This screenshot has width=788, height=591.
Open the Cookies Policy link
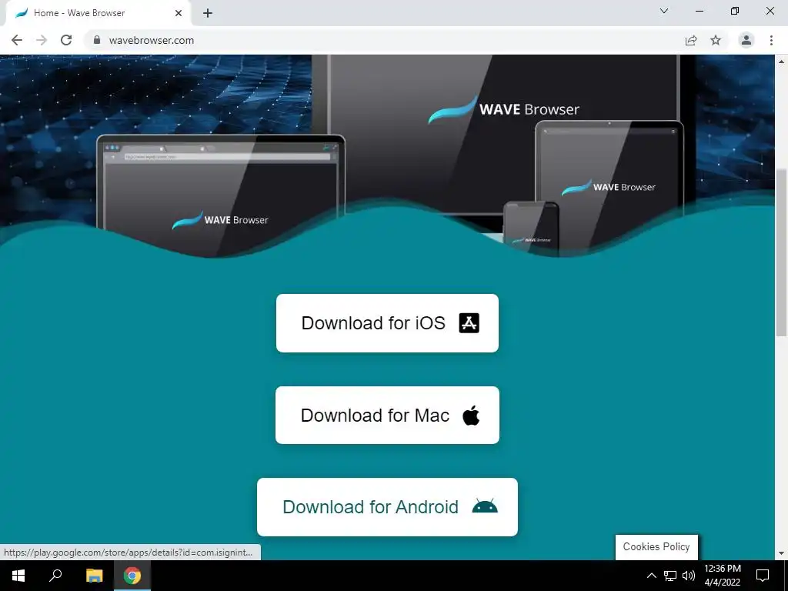[656, 547]
